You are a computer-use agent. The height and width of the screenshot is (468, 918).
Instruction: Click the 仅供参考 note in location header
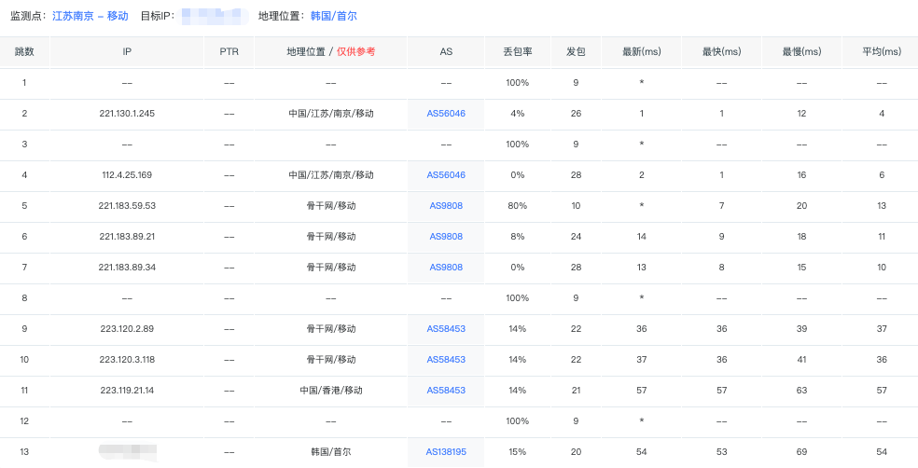(356, 51)
